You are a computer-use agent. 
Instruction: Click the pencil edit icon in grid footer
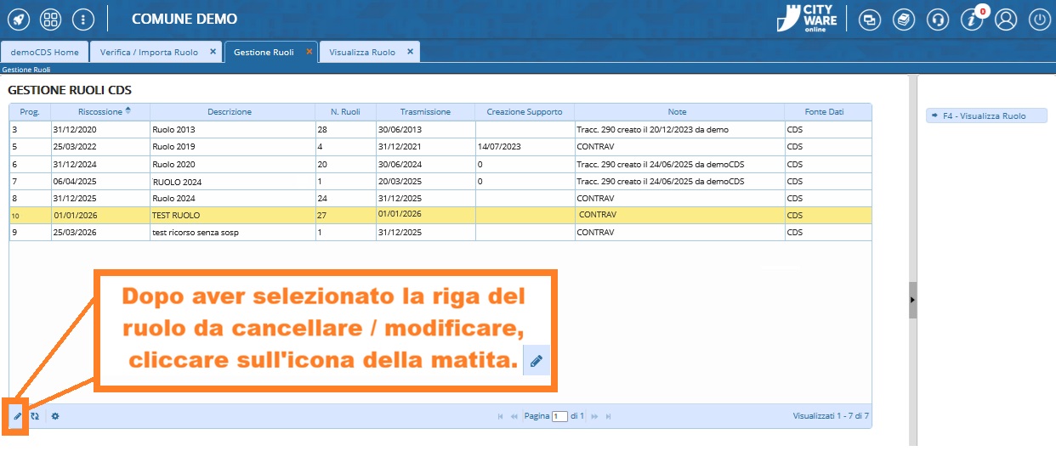(17, 416)
